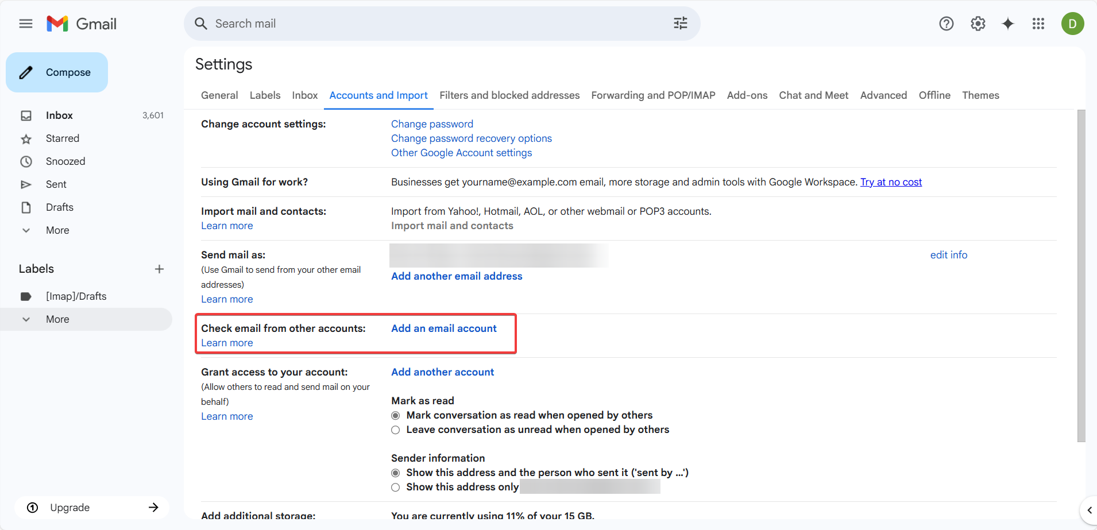Click the Starred star icon
The height and width of the screenshot is (530, 1097).
[x=26, y=139]
